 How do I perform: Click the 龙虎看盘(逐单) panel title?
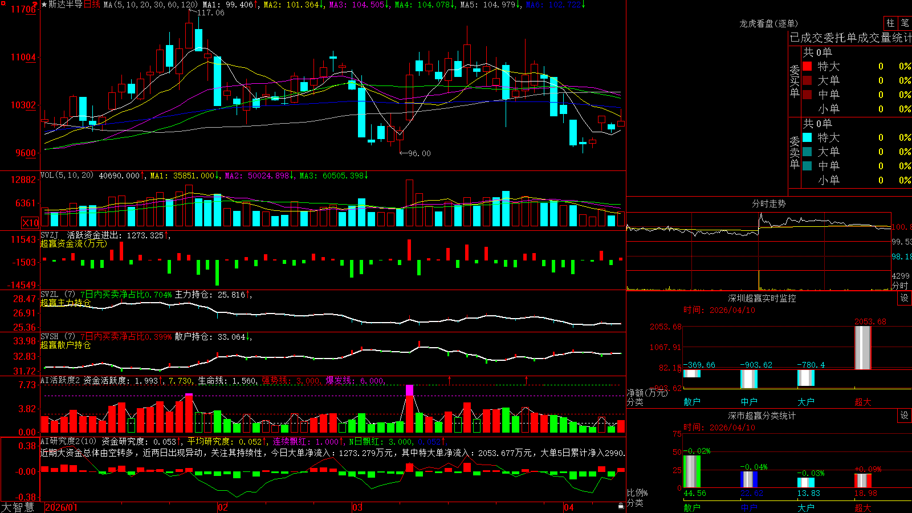[768, 23]
